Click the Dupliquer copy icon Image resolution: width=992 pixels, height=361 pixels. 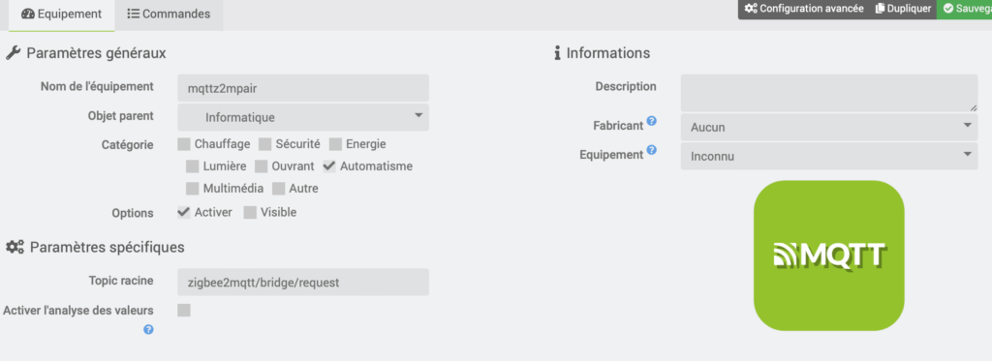(x=880, y=9)
